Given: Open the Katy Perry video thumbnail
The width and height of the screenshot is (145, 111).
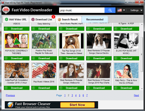Looking at the screenshot, I should (126, 70).
